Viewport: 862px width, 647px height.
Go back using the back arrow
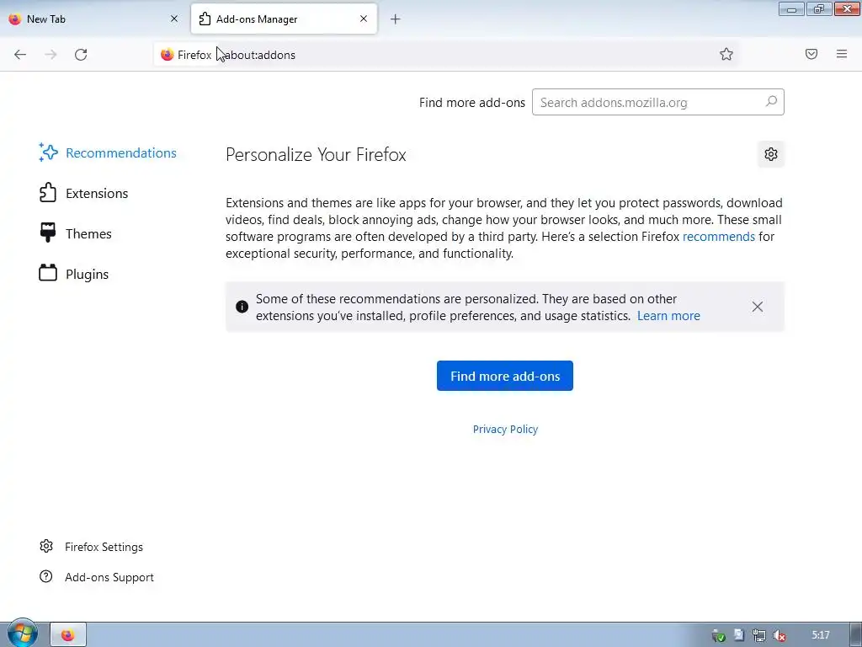[20, 55]
